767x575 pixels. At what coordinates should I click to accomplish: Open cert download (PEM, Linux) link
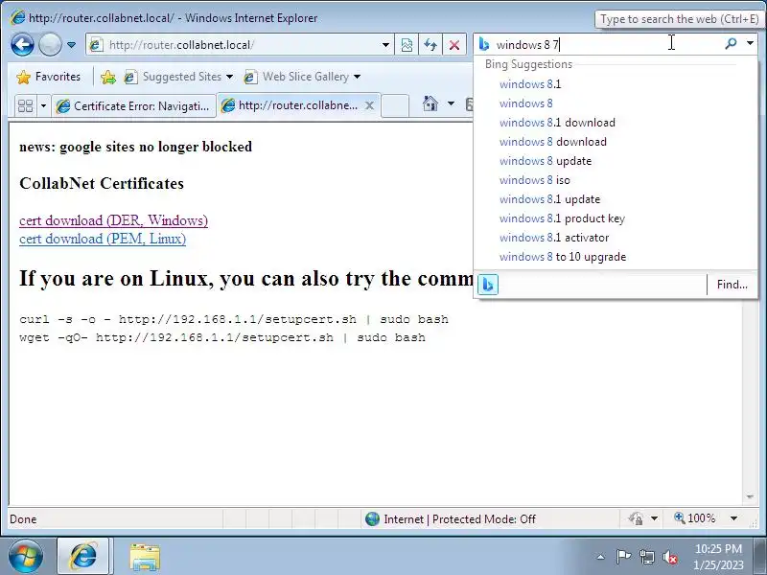point(103,239)
